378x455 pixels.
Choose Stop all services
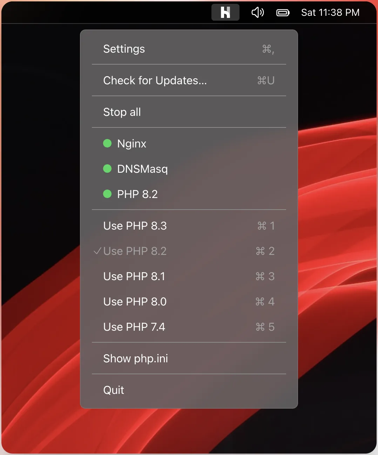pyautogui.click(x=189, y=112)
